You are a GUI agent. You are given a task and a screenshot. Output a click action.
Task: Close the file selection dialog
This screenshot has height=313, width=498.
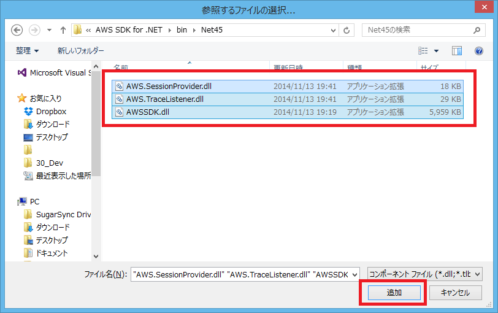pyautogui.click(x=484, y=7)
